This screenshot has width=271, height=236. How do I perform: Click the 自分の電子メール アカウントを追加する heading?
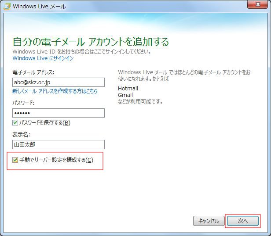tap(91, 42)
